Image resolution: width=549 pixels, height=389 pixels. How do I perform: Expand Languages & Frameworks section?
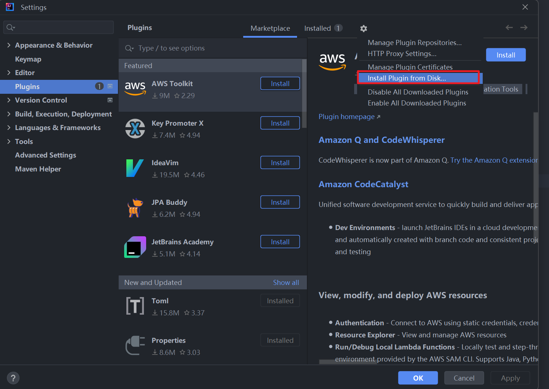9,127
